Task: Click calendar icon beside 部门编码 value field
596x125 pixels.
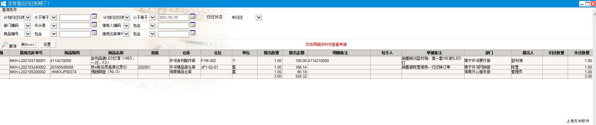Action: [94, 25]
